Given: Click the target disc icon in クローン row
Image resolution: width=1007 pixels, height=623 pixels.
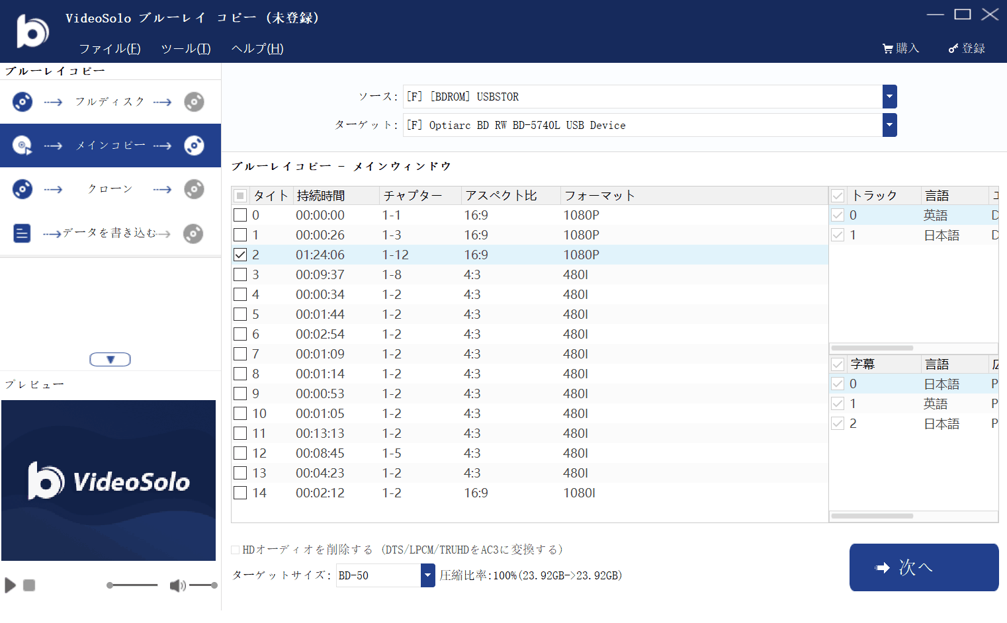Looking at the screenshot, I should [194, 189].
